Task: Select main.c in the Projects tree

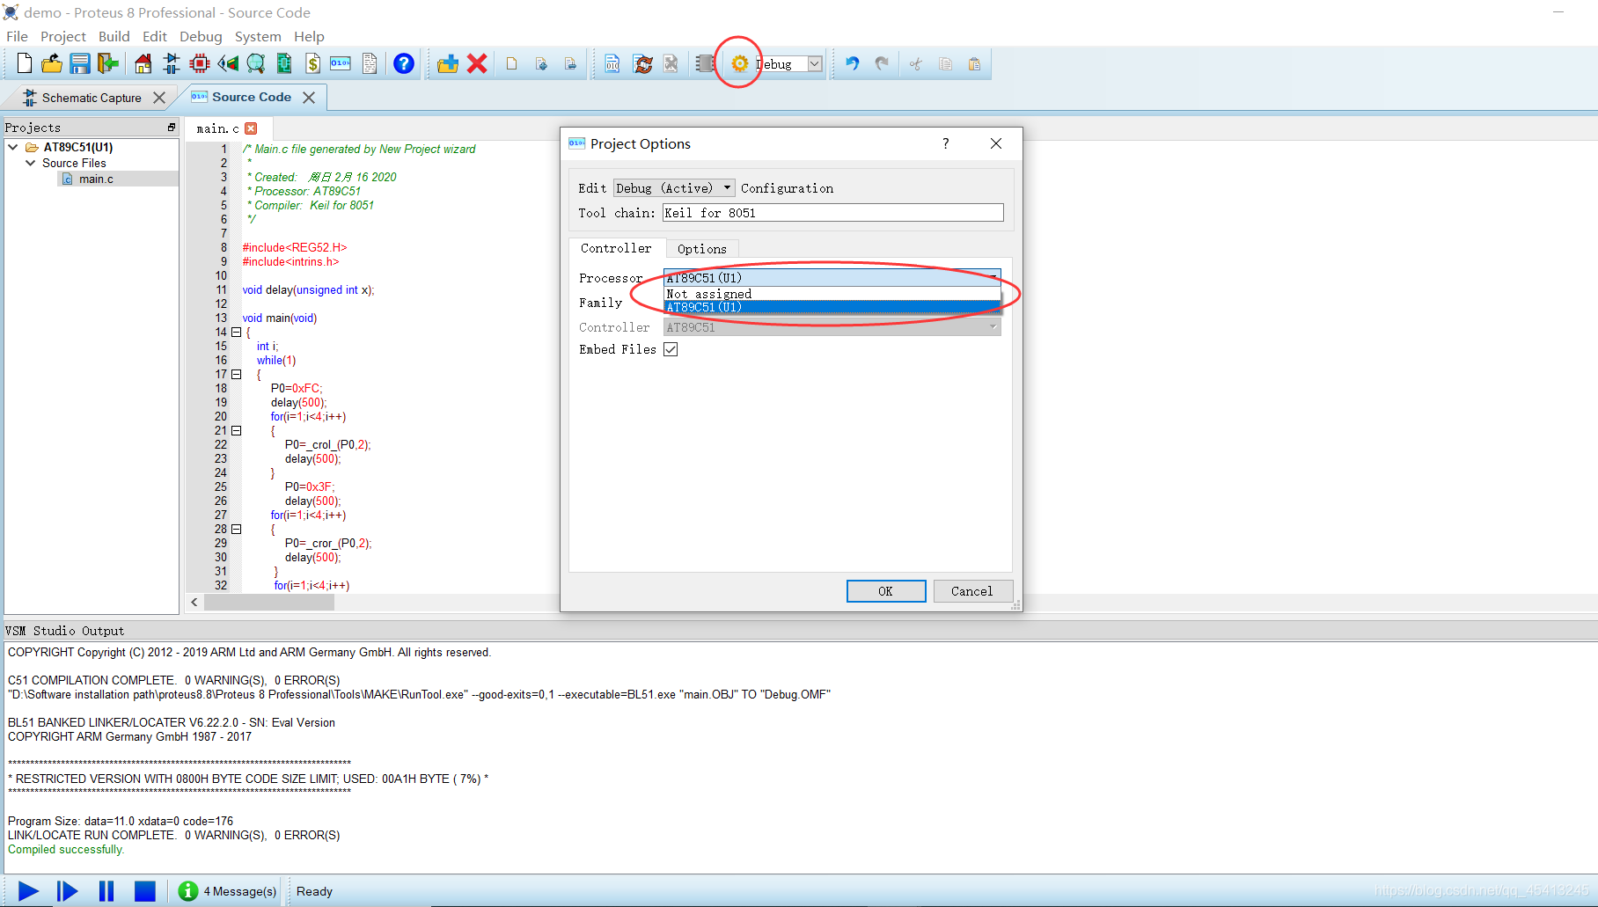Action: tap(96, 179)
